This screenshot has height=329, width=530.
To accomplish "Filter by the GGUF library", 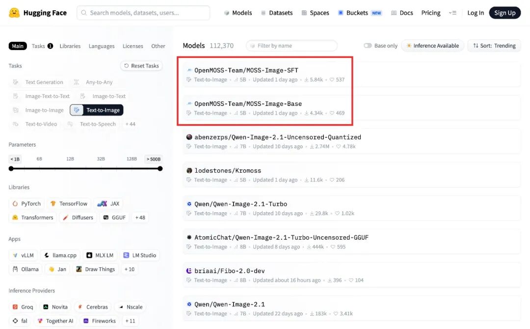I will 114,218.
